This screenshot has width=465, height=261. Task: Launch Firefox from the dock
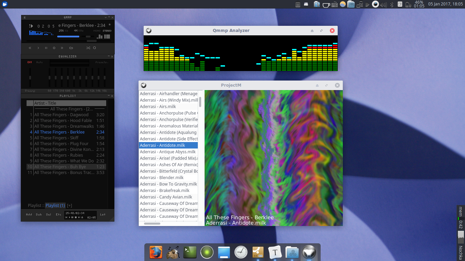point(156,252)
